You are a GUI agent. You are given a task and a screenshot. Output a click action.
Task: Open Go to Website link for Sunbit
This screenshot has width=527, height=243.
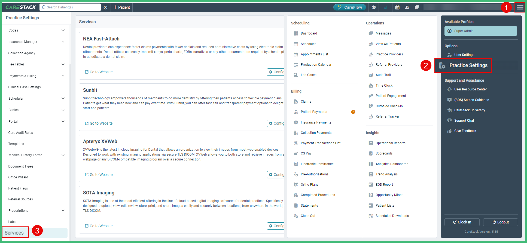tap(99, 123)
